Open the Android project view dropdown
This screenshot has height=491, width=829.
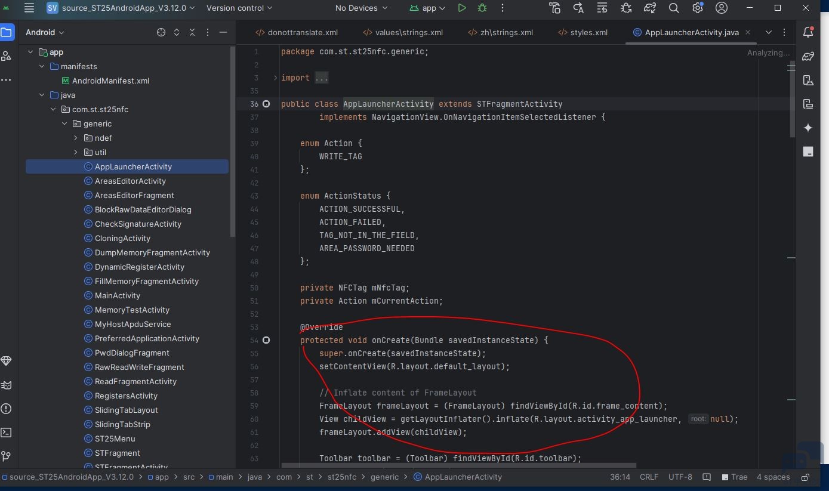pyautogui.click(x=45, y=32)
